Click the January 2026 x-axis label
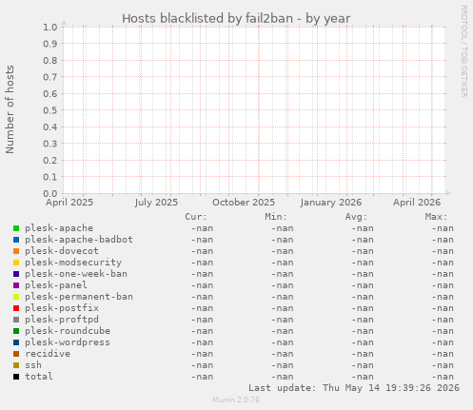This screenshot has width=473, height=410. click(331, 203)
